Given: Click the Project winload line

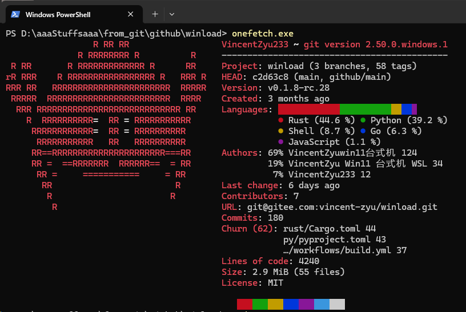Looking at the screenshot, I should [x=319, y=66].
